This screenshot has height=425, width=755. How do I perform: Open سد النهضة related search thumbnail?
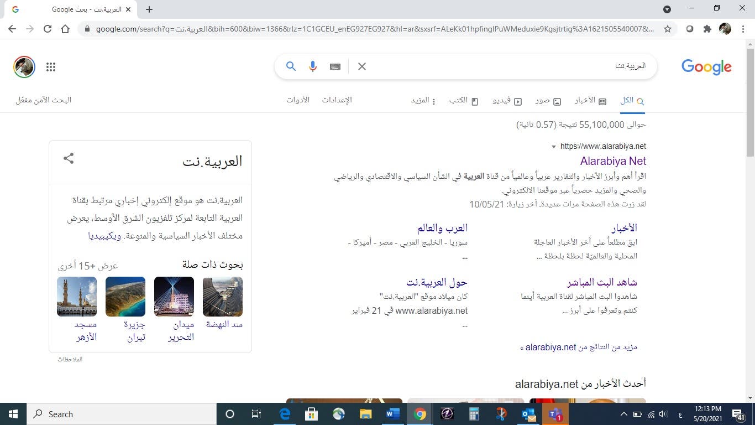[x=223, y=297]
